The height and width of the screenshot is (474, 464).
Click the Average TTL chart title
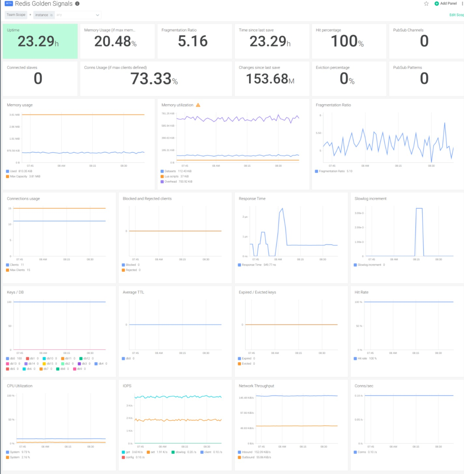[133, 292]
